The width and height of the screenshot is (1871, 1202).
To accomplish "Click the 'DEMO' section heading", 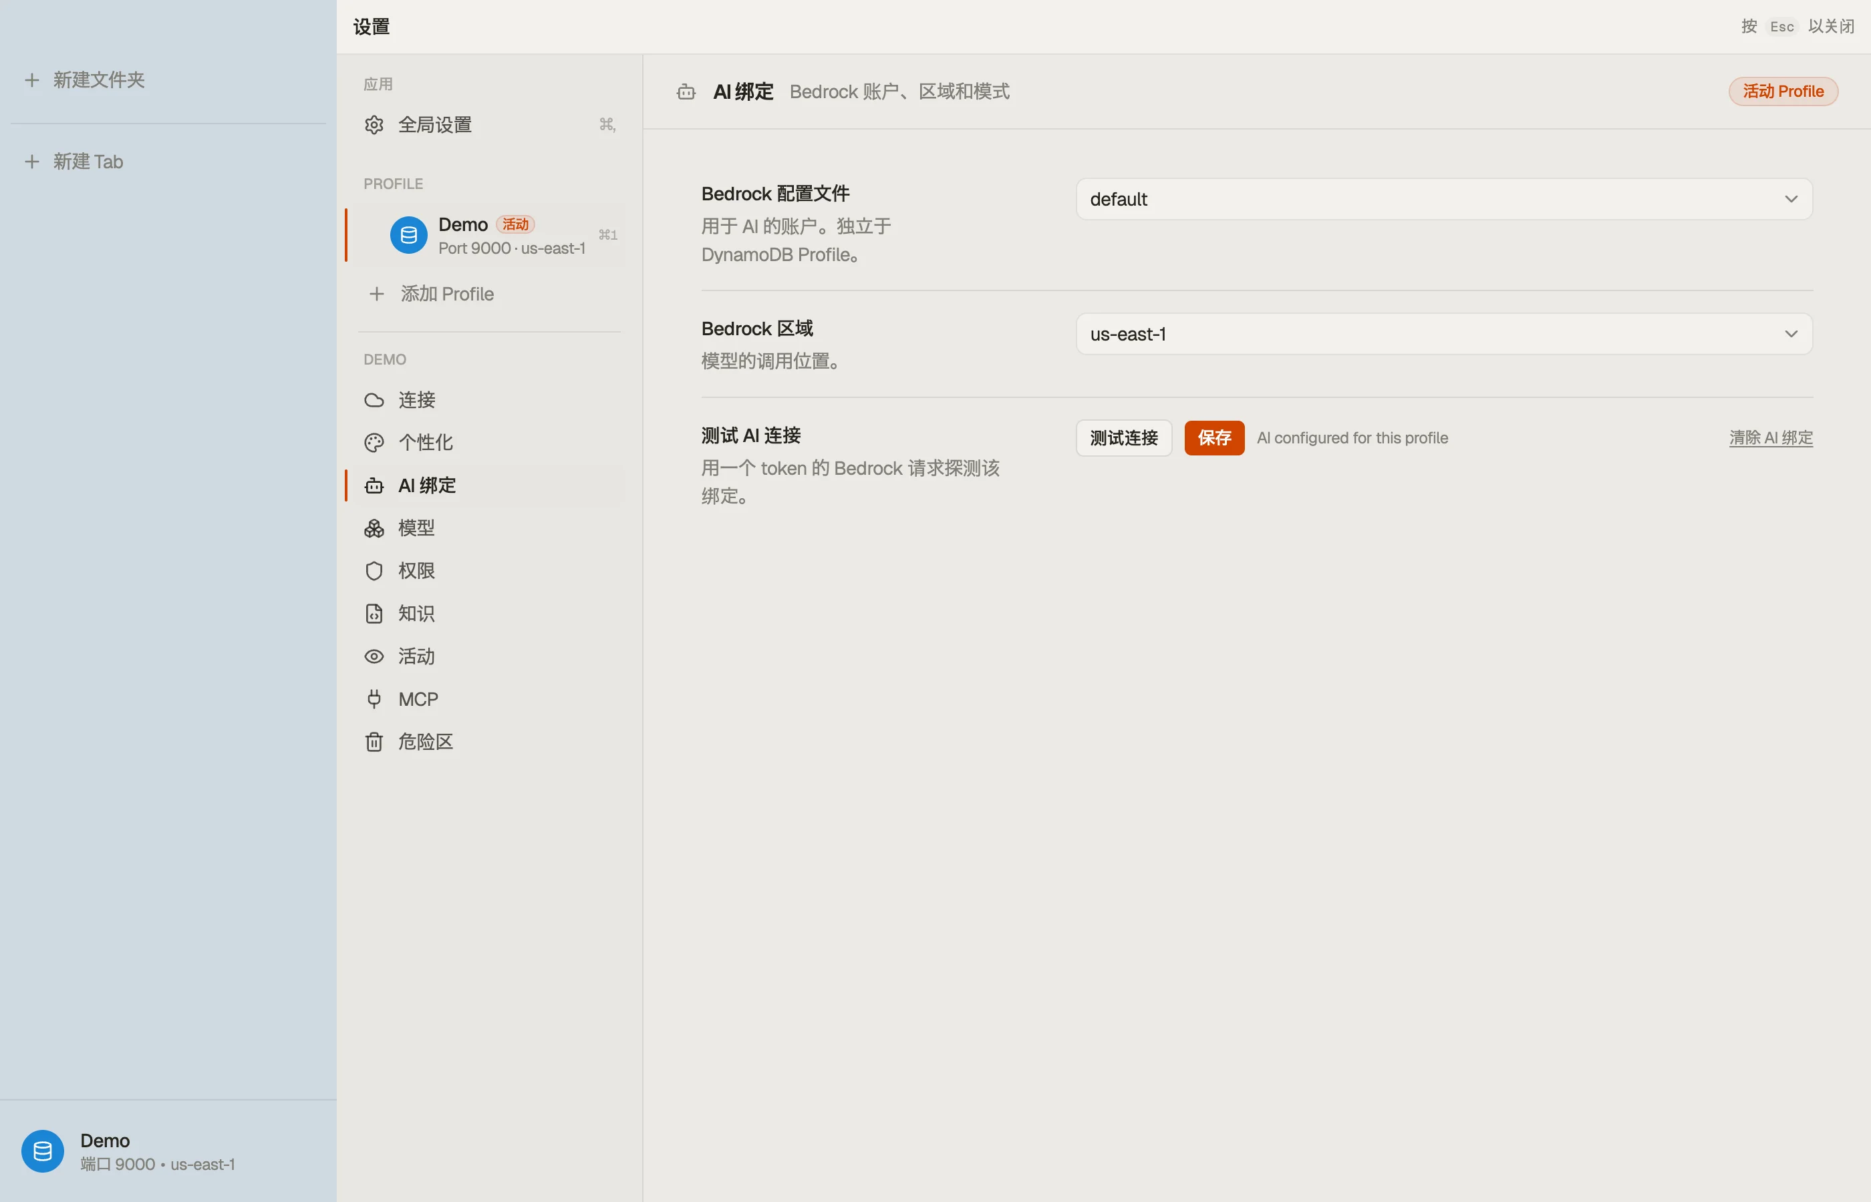I will click(x=384, y=360).
